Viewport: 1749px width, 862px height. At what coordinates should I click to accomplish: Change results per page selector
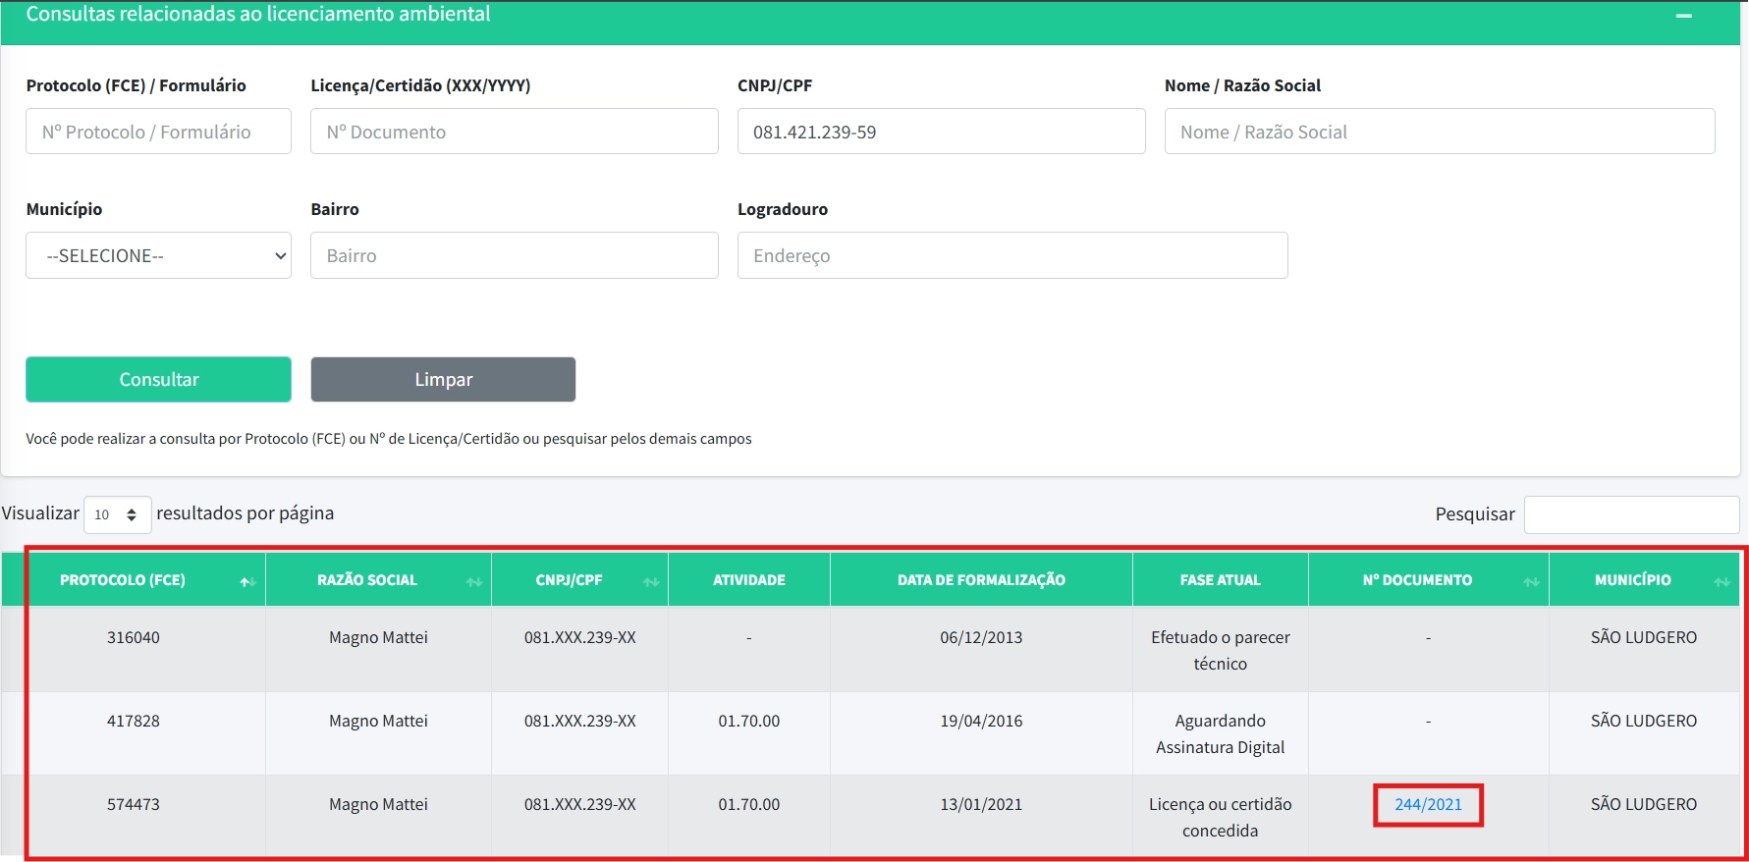tap(117, 514)
